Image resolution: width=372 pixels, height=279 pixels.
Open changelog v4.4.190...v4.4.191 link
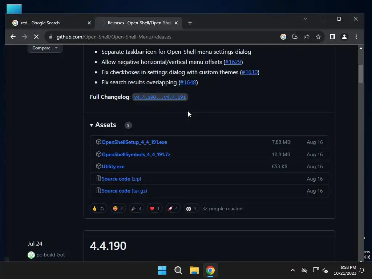pos(160,97)
